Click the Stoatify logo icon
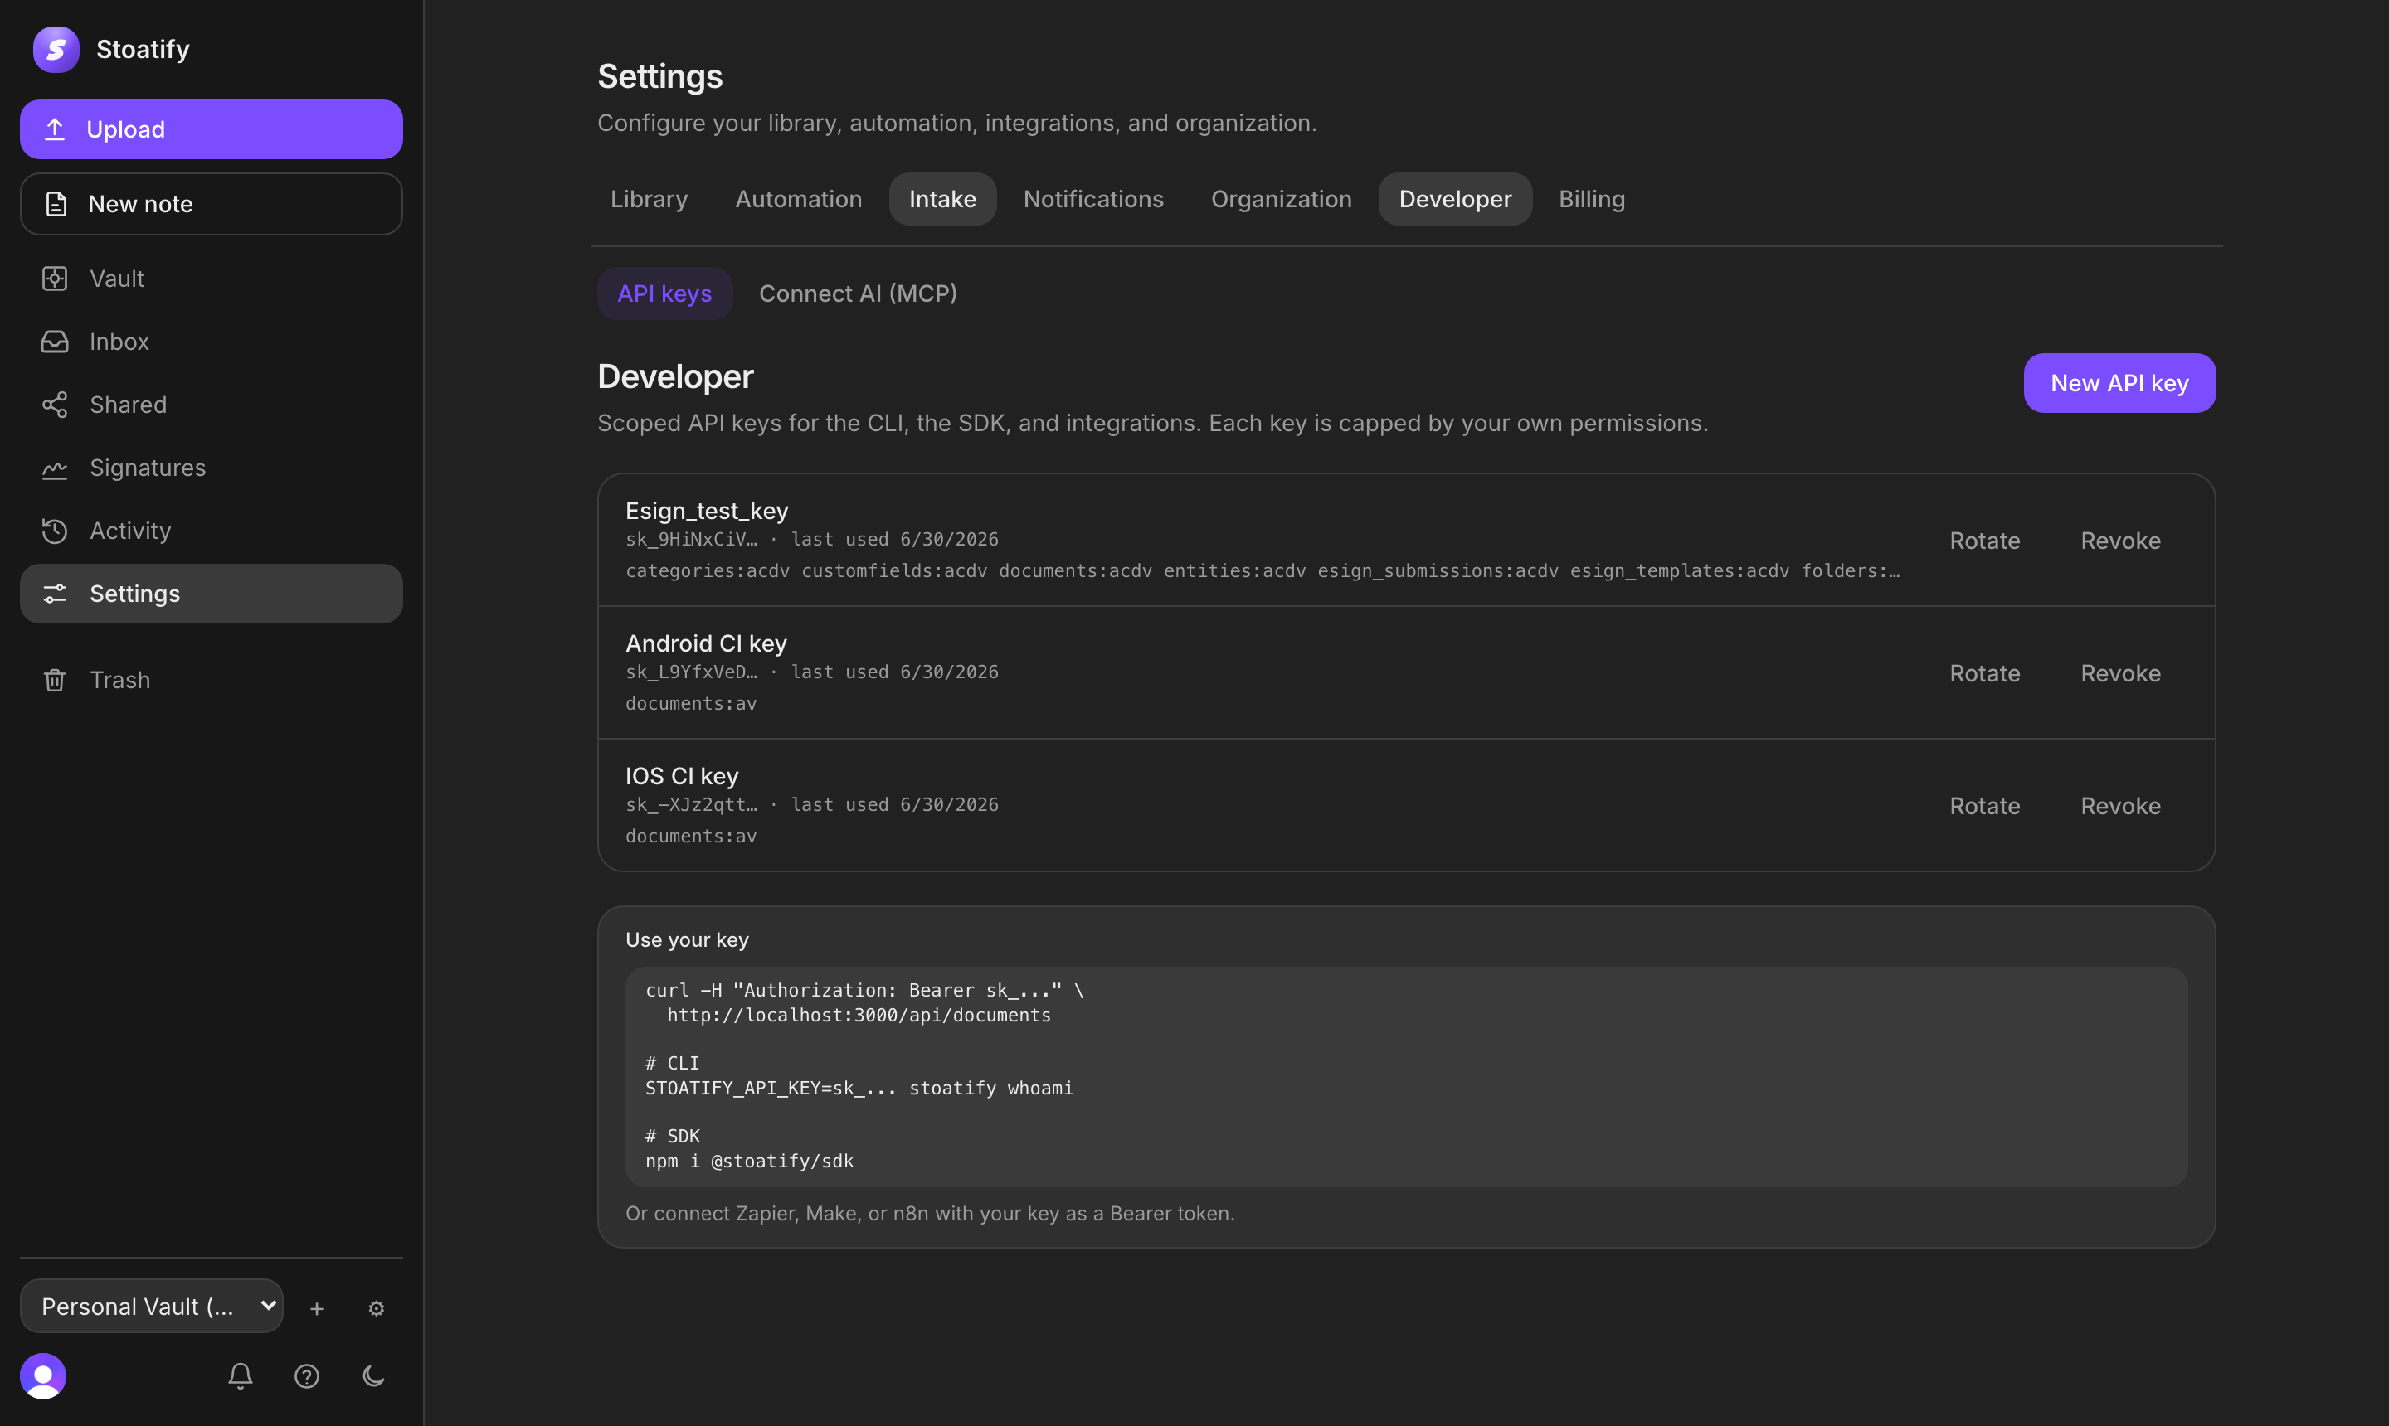This screenshot has width=2389, height=1426. (56, 49)
